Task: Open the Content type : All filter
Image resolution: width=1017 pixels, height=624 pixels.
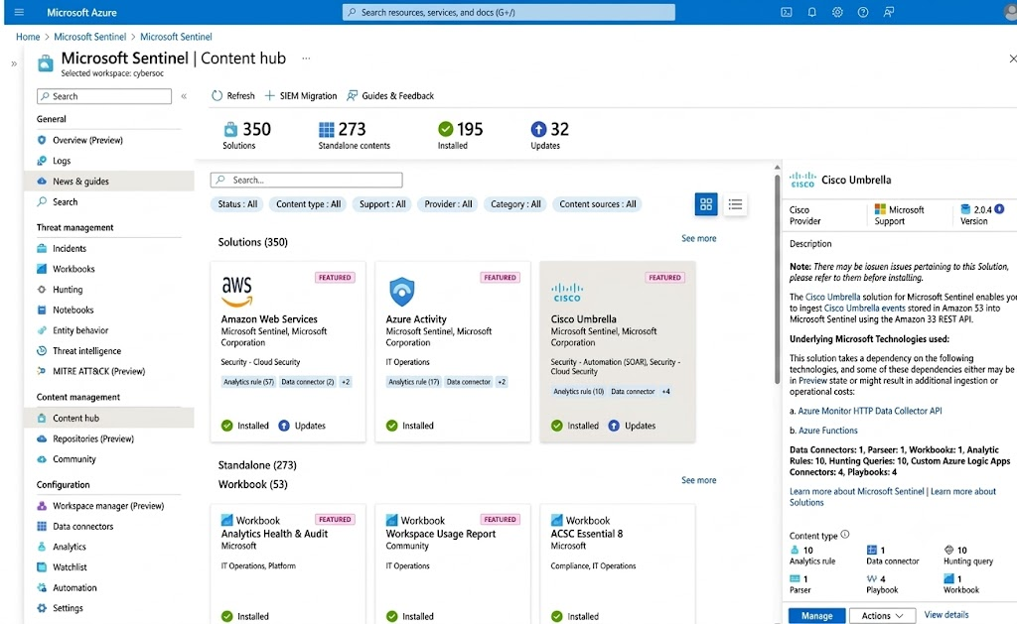Action: pyautogui.click(x=308, y=204)
